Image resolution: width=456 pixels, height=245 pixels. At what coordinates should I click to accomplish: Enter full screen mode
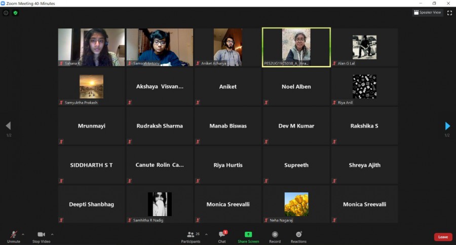(x=449, y=13)
